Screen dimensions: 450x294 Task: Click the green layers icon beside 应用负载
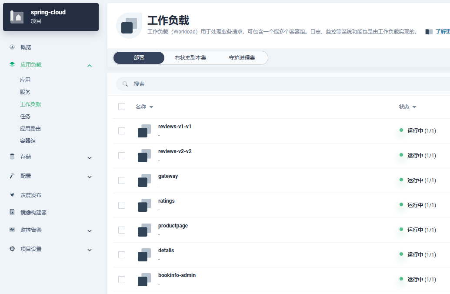pyautogui.click(x=12, y=64)
